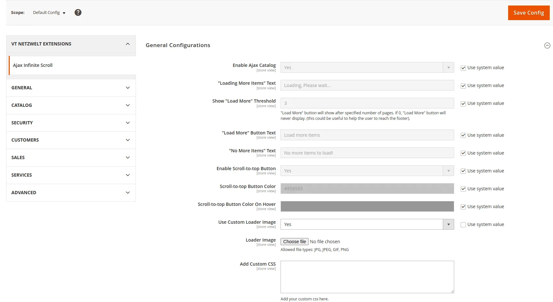Expand the Sales settings group

coord(71,157)
